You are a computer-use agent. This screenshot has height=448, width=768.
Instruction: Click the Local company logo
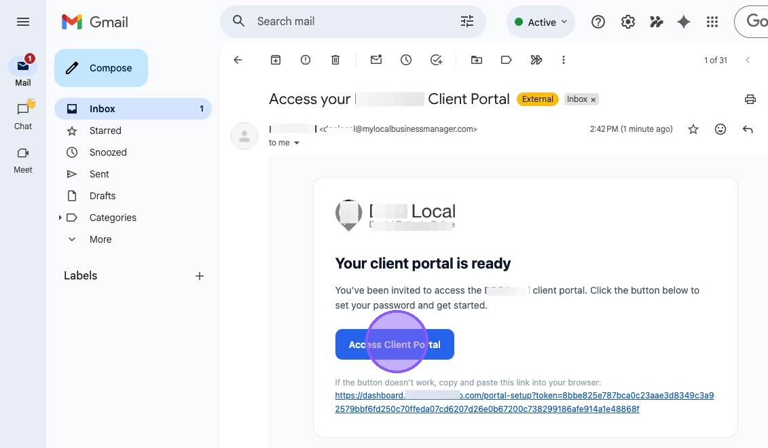395,215
